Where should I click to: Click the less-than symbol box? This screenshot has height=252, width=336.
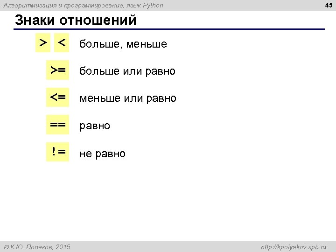(x=62, y=42)
